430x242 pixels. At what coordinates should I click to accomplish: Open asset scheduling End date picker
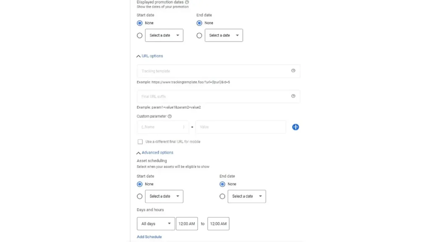click(246, 196)
